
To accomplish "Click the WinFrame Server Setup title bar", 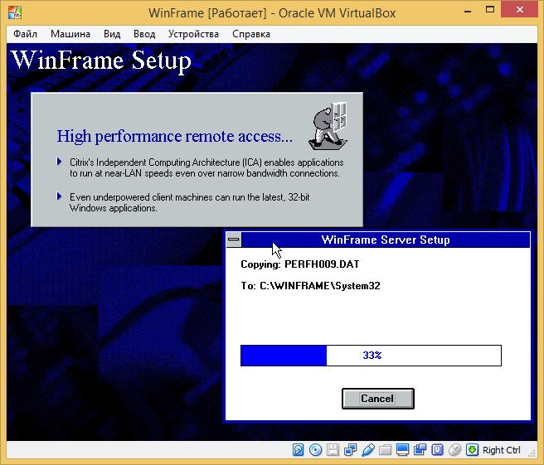I will (386, 240).
